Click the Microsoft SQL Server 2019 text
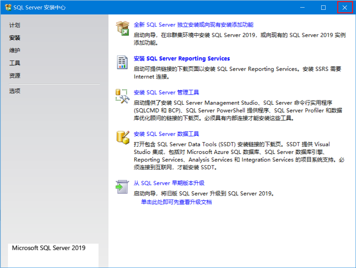 pos(49,248)
